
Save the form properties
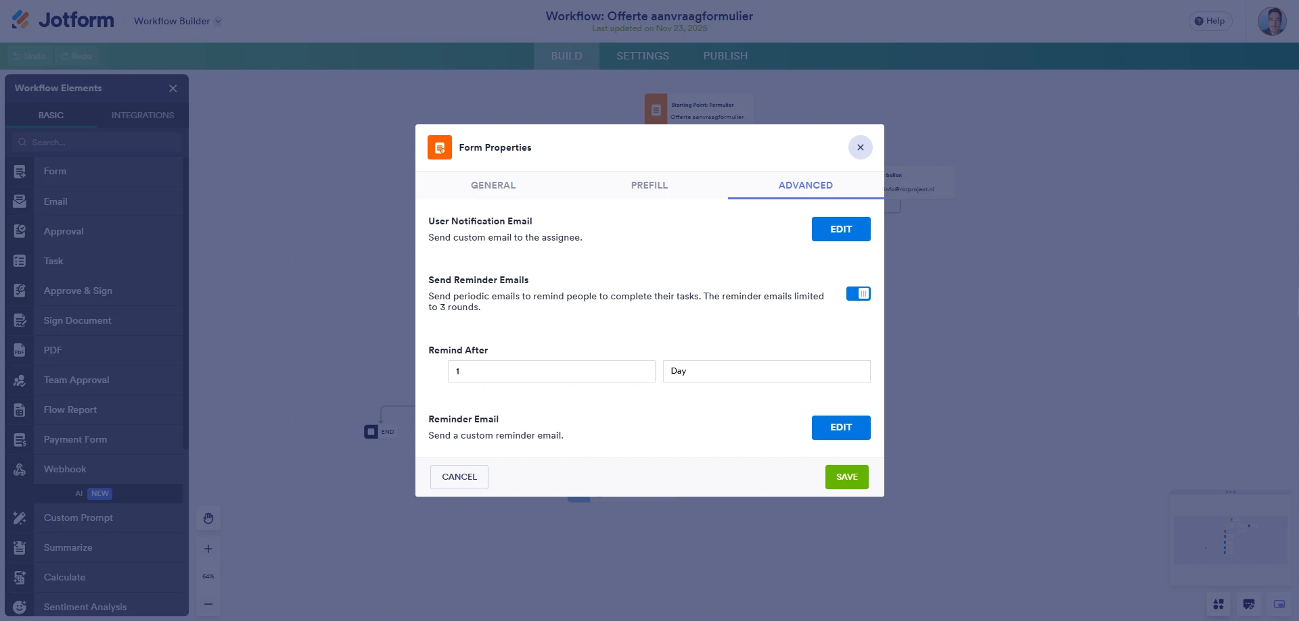(x=846, y=477)
